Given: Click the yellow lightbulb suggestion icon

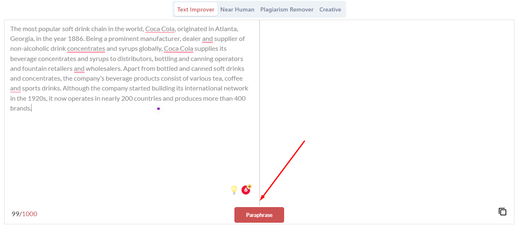Looking at the screenshot, I should [234, 190].
